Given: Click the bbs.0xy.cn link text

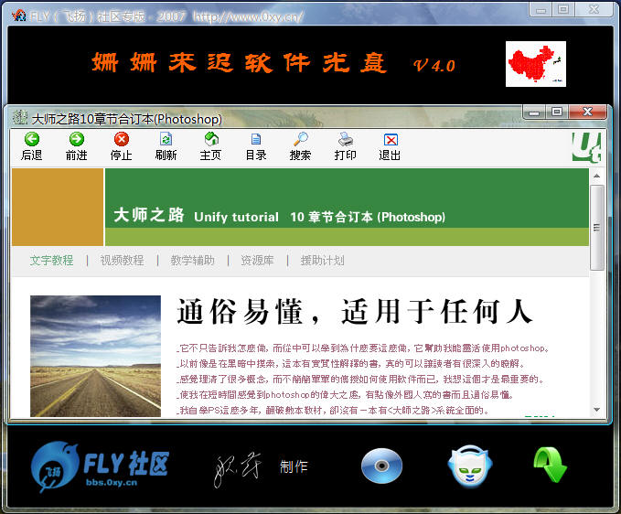Looking at the screenshot, I should tap(112, 482).
